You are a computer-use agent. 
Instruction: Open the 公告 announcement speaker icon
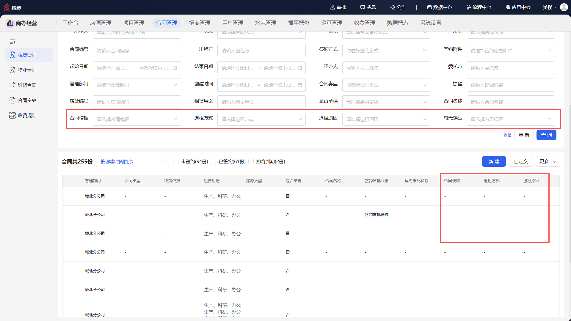(393, 7)
